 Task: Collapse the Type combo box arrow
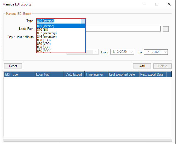(x=83, y=21)
